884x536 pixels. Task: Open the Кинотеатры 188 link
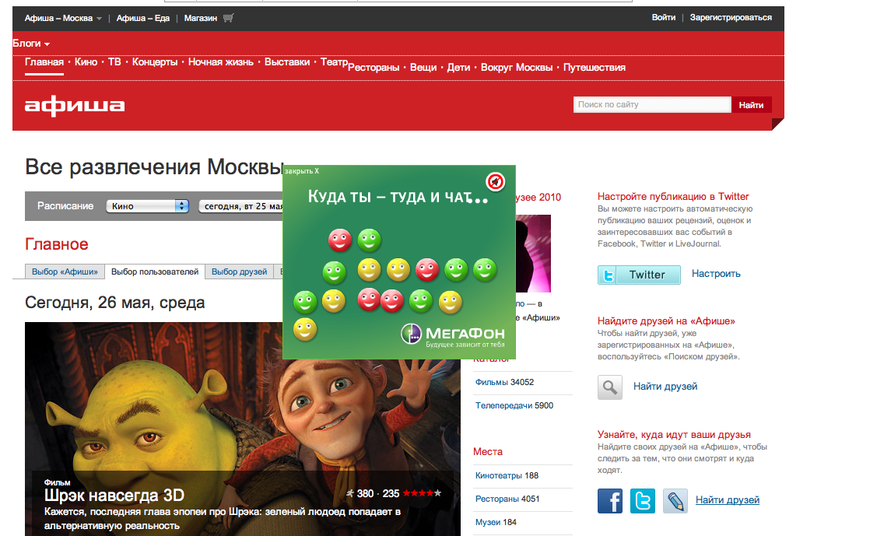(x=507, y=475)
